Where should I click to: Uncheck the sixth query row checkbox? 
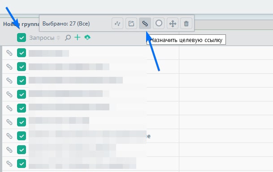22,122
